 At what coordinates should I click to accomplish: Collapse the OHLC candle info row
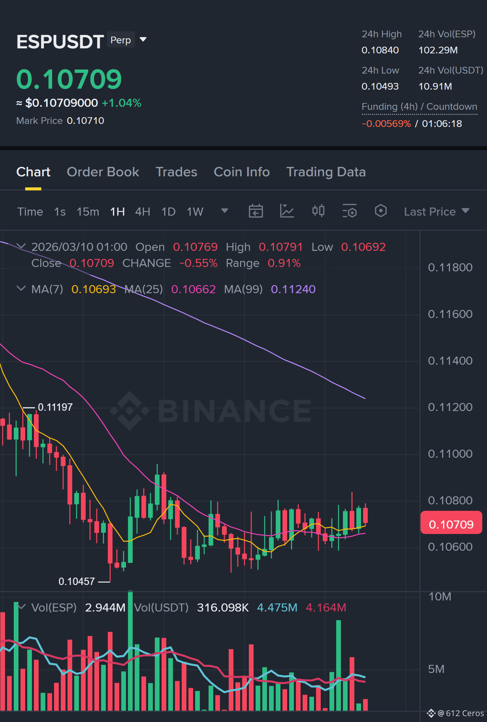tap(21, 246)
